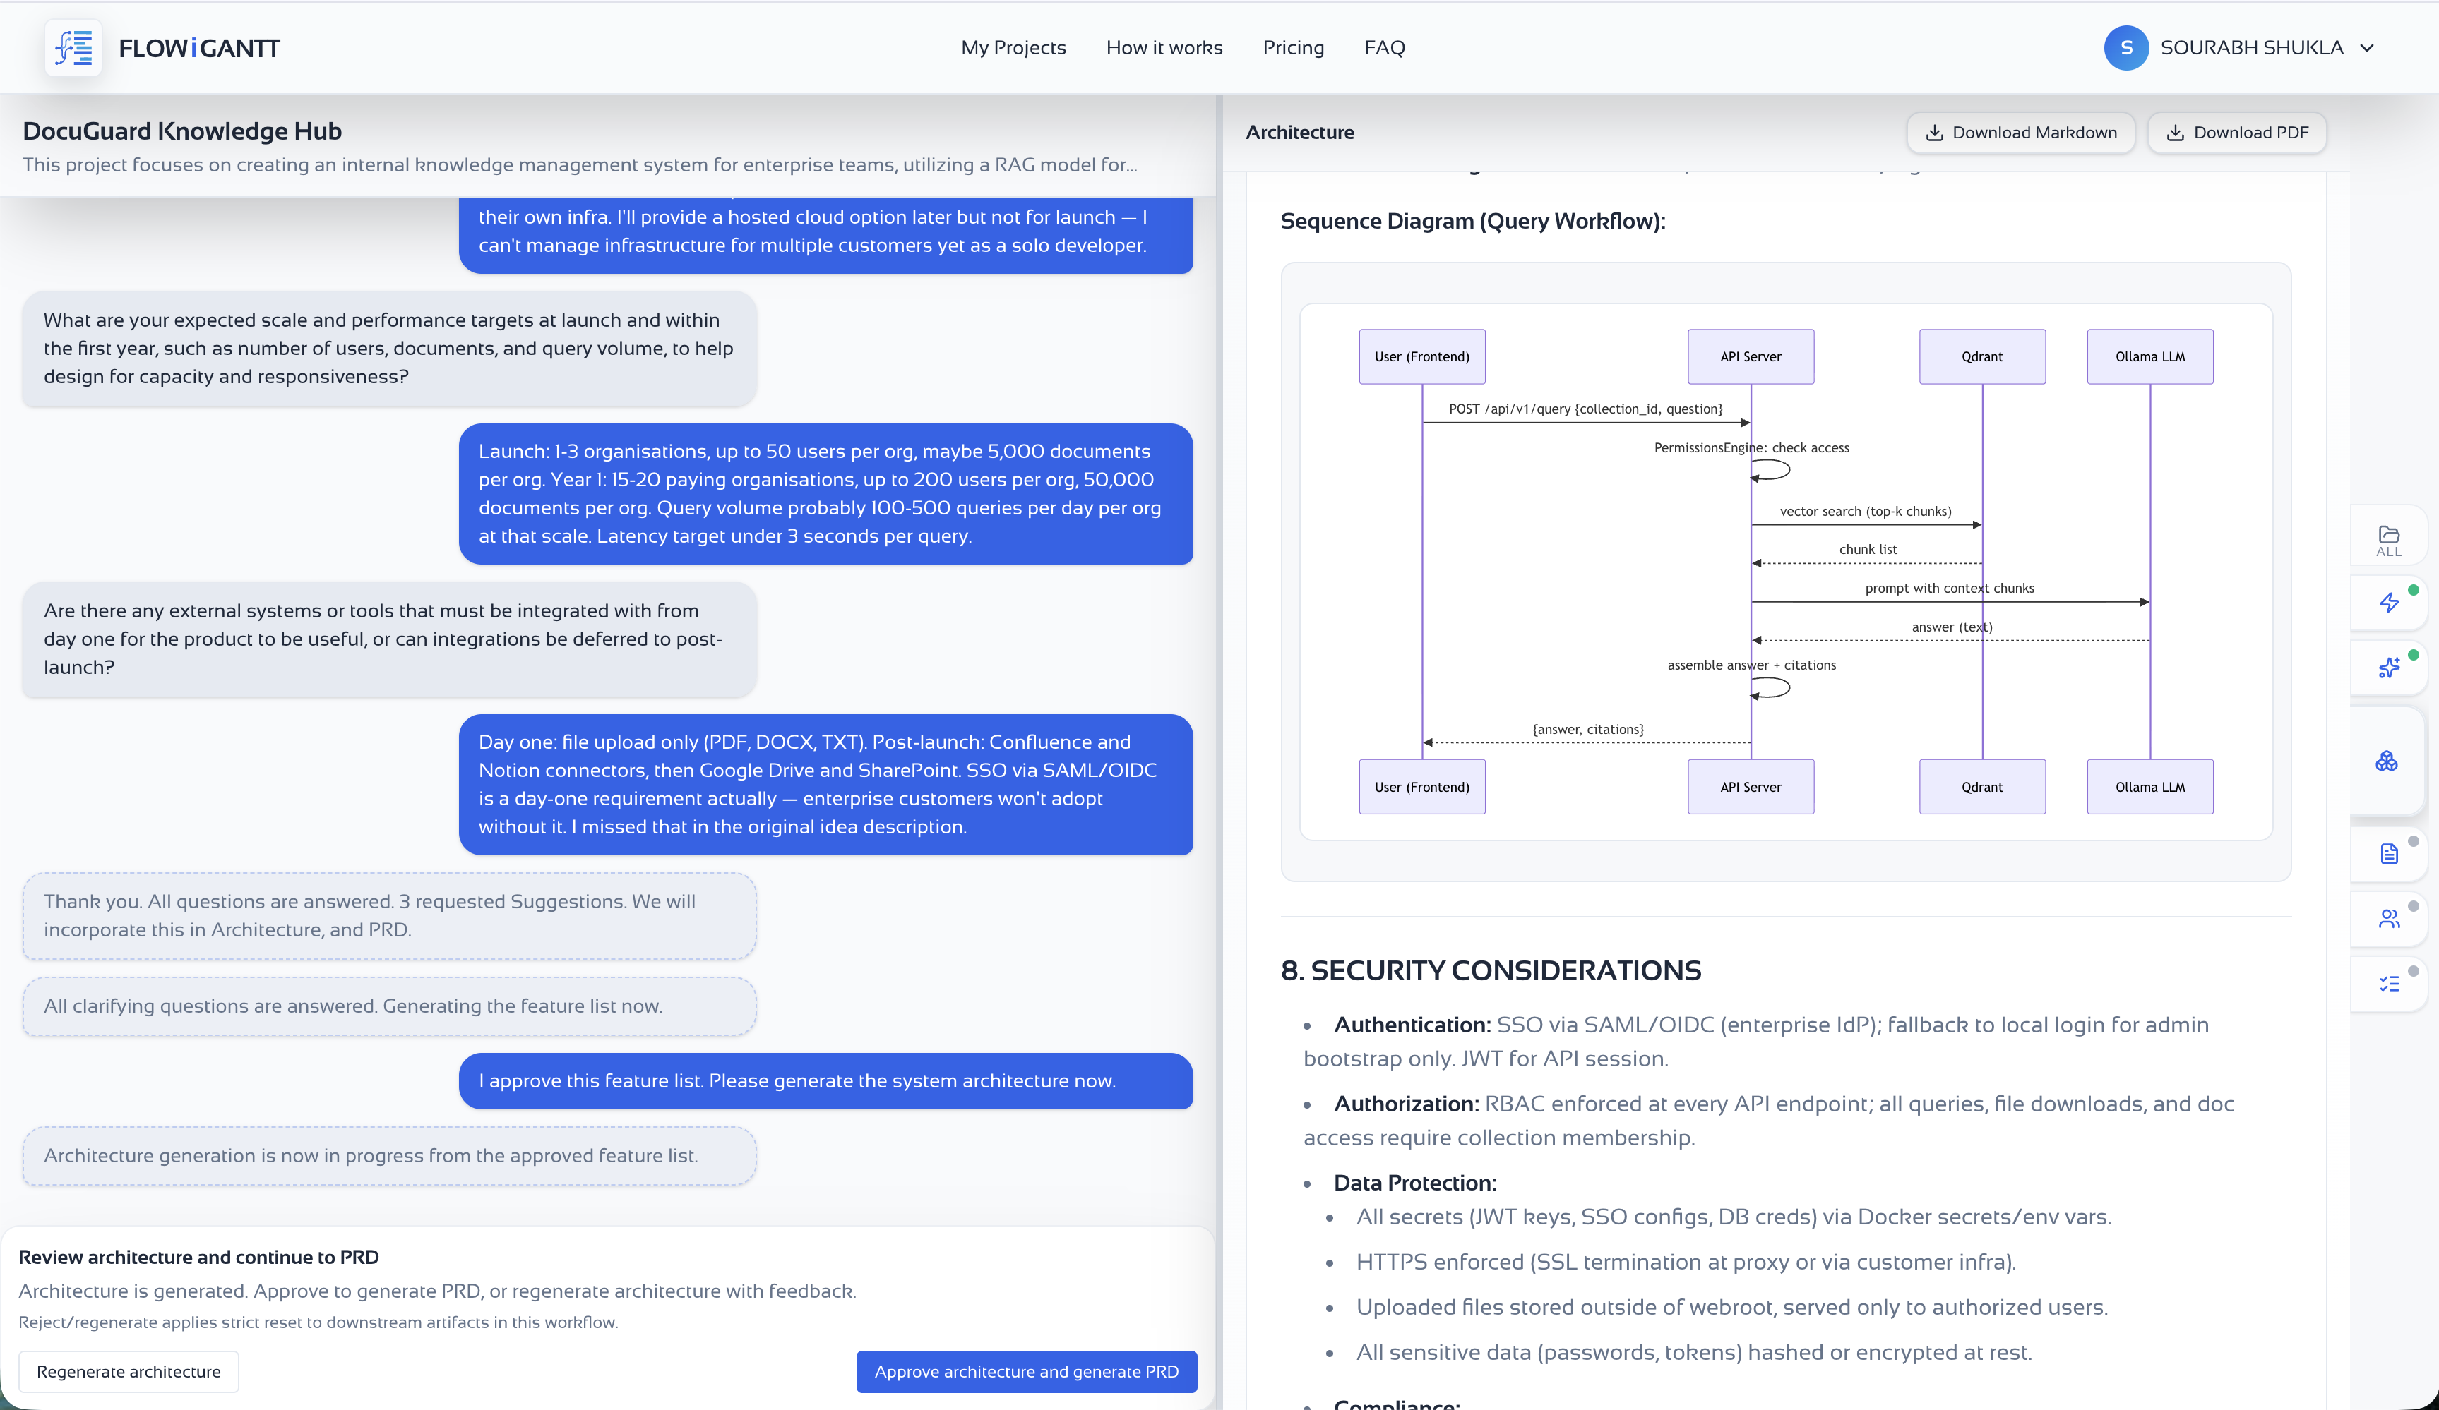Click the "PermissionsEngine: check access" label
Image resolution: width=2439 pixels, height=1410 pixels.
1751,447
